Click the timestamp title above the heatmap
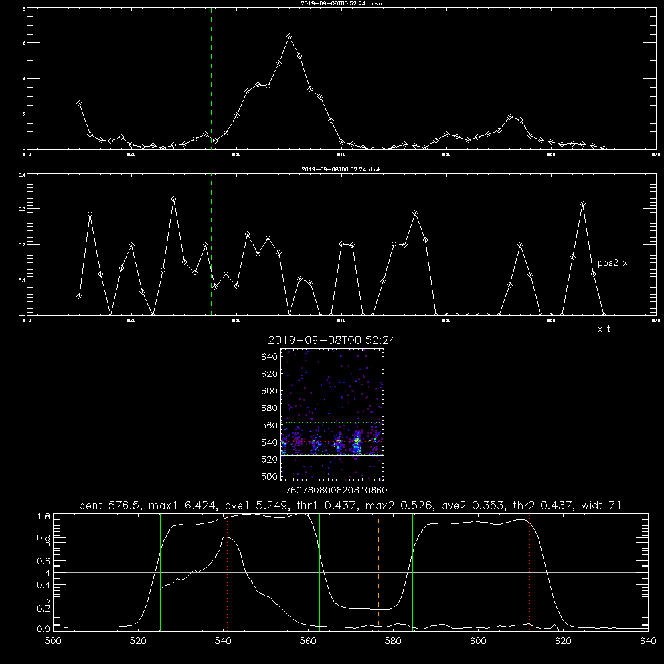 tap(332, 340)
